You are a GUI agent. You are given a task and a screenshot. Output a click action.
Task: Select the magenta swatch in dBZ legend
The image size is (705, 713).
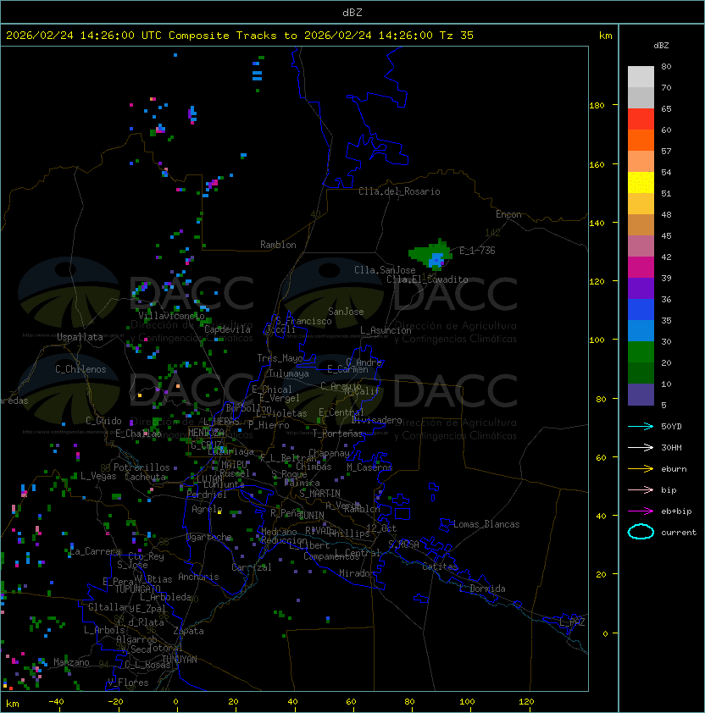(641, 267)
